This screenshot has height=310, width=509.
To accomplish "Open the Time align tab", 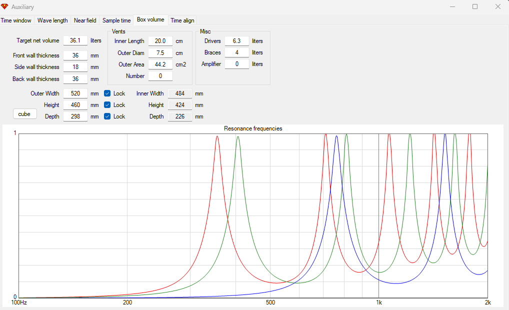I will [x=182, y=20].
